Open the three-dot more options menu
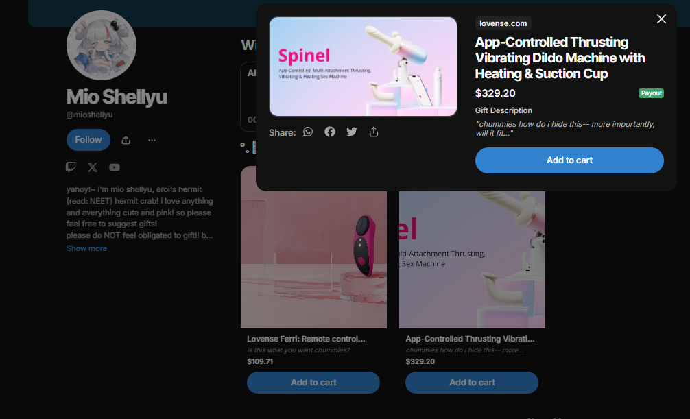This screenshot has width=690, height=419. [152, 140]
